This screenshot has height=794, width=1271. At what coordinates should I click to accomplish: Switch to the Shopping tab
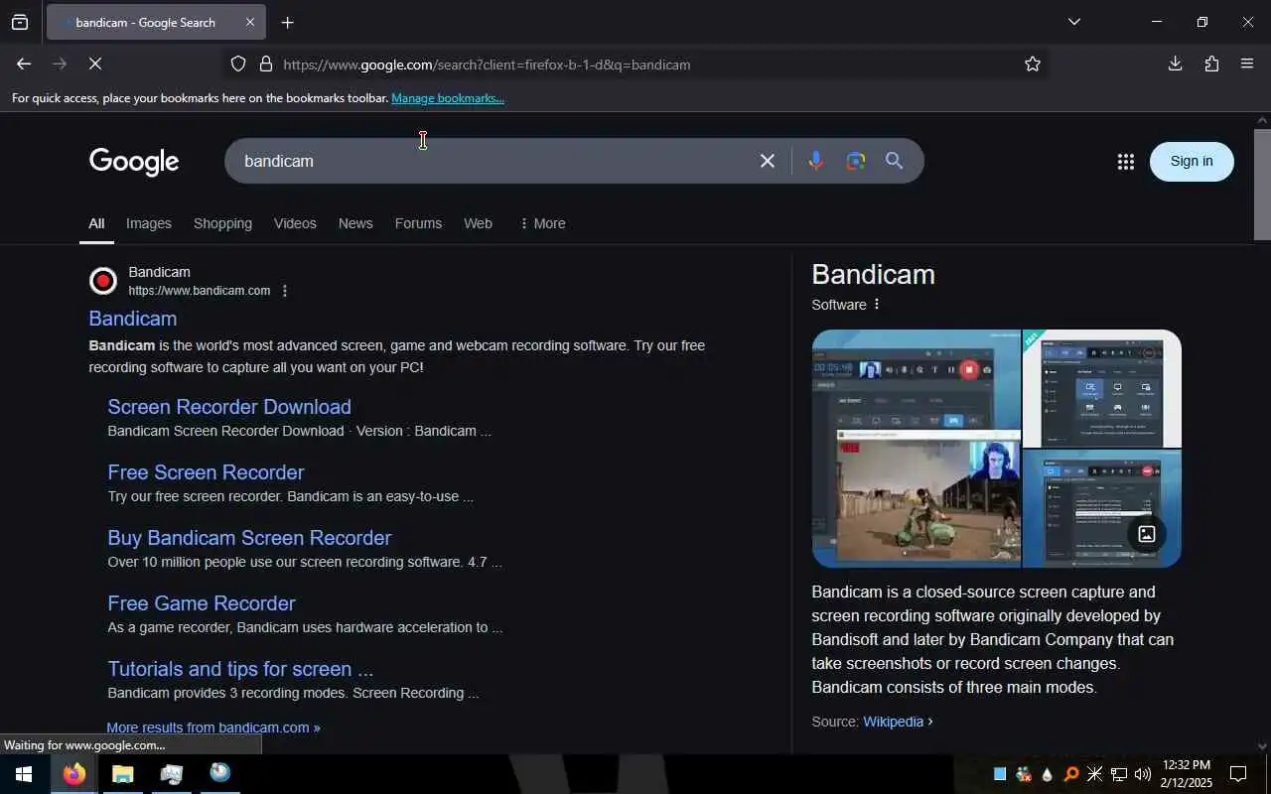(222, 223)
